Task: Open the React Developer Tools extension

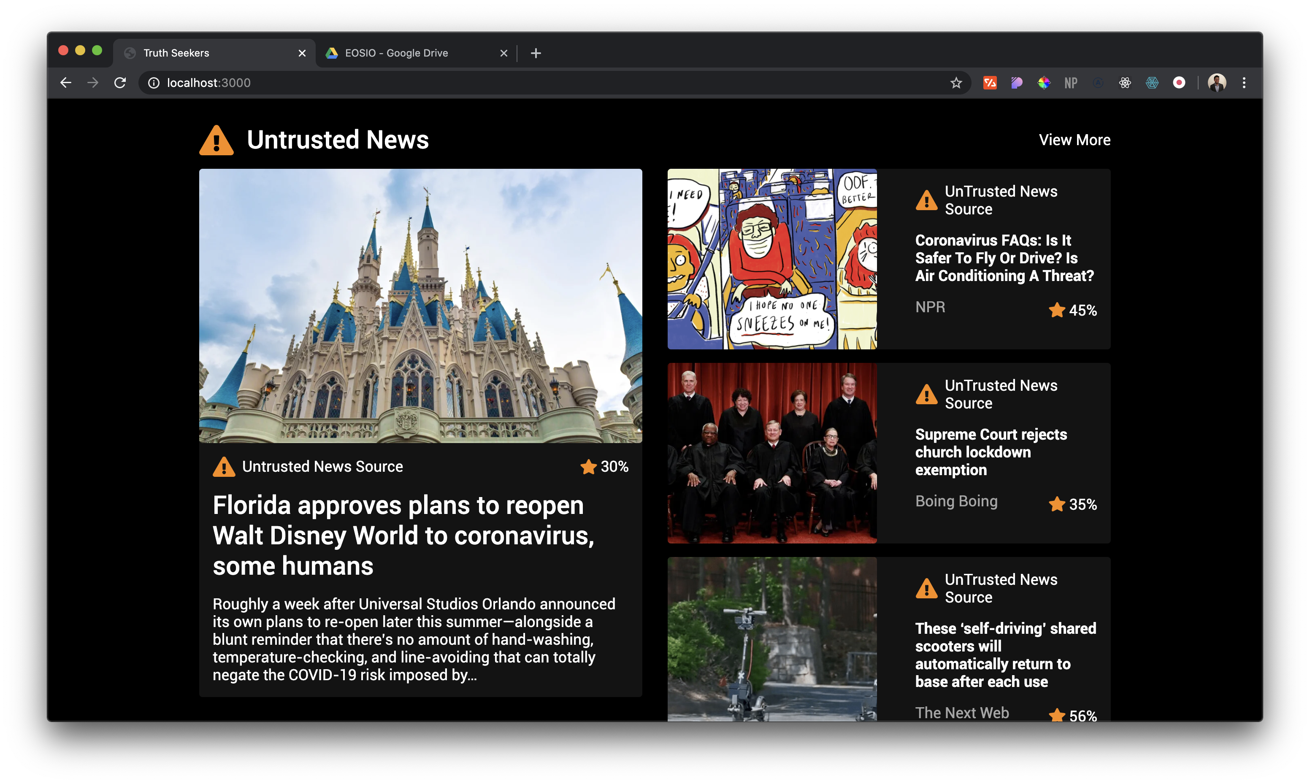Action: coord(1125,83)
